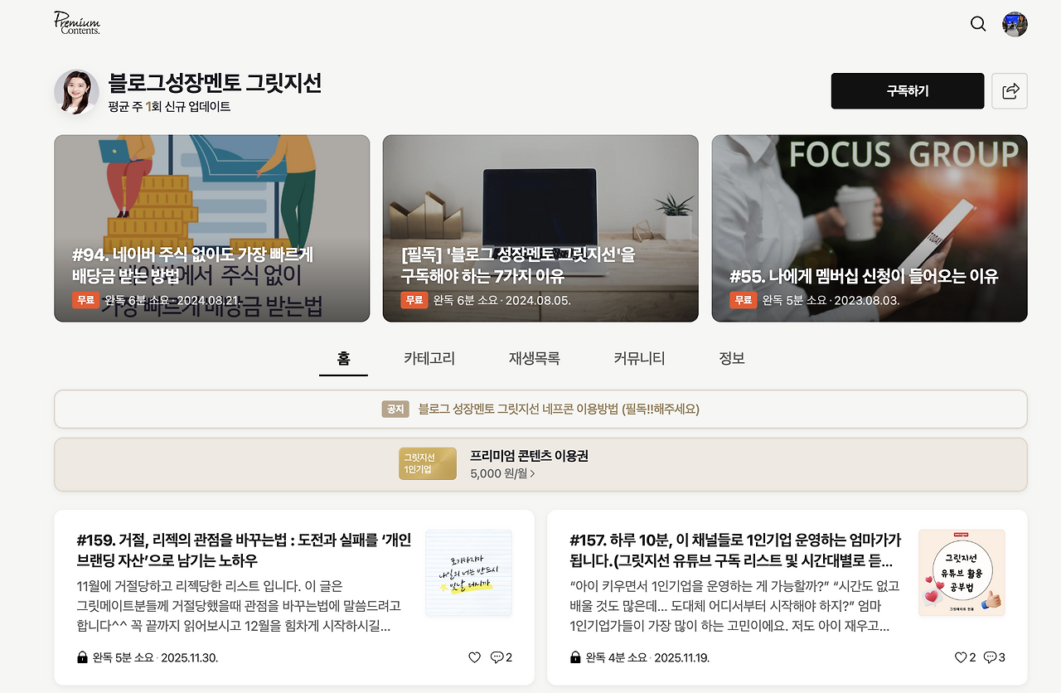Open post title #157 하루 10분, 이 채널들로
Viewport: 1061px width, 693px height.
pos(735,550)
